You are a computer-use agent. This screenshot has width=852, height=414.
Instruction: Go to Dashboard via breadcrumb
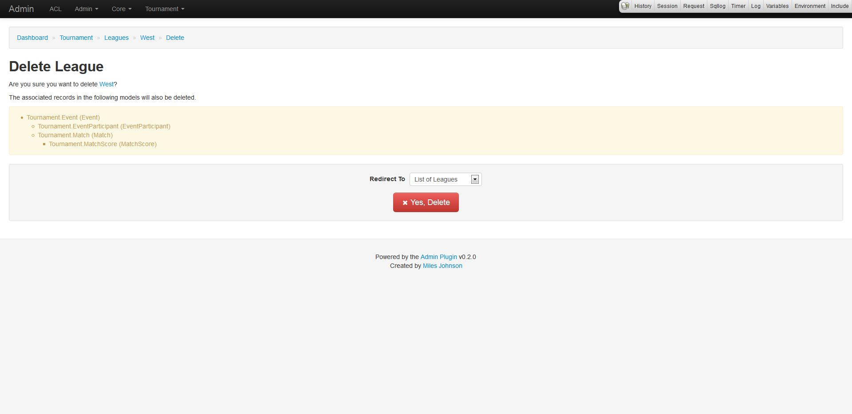[32, 38]
